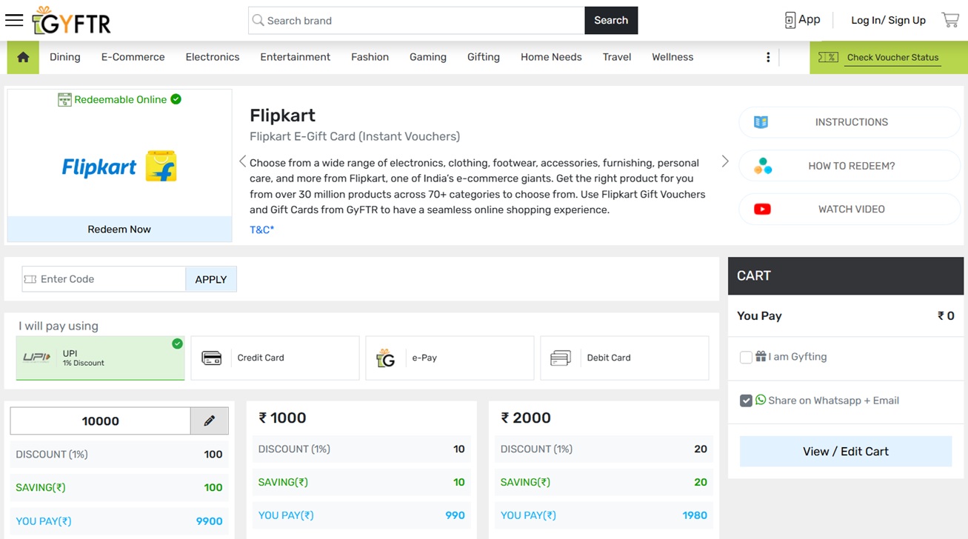Open the App download icon

[x=790, y=20]
